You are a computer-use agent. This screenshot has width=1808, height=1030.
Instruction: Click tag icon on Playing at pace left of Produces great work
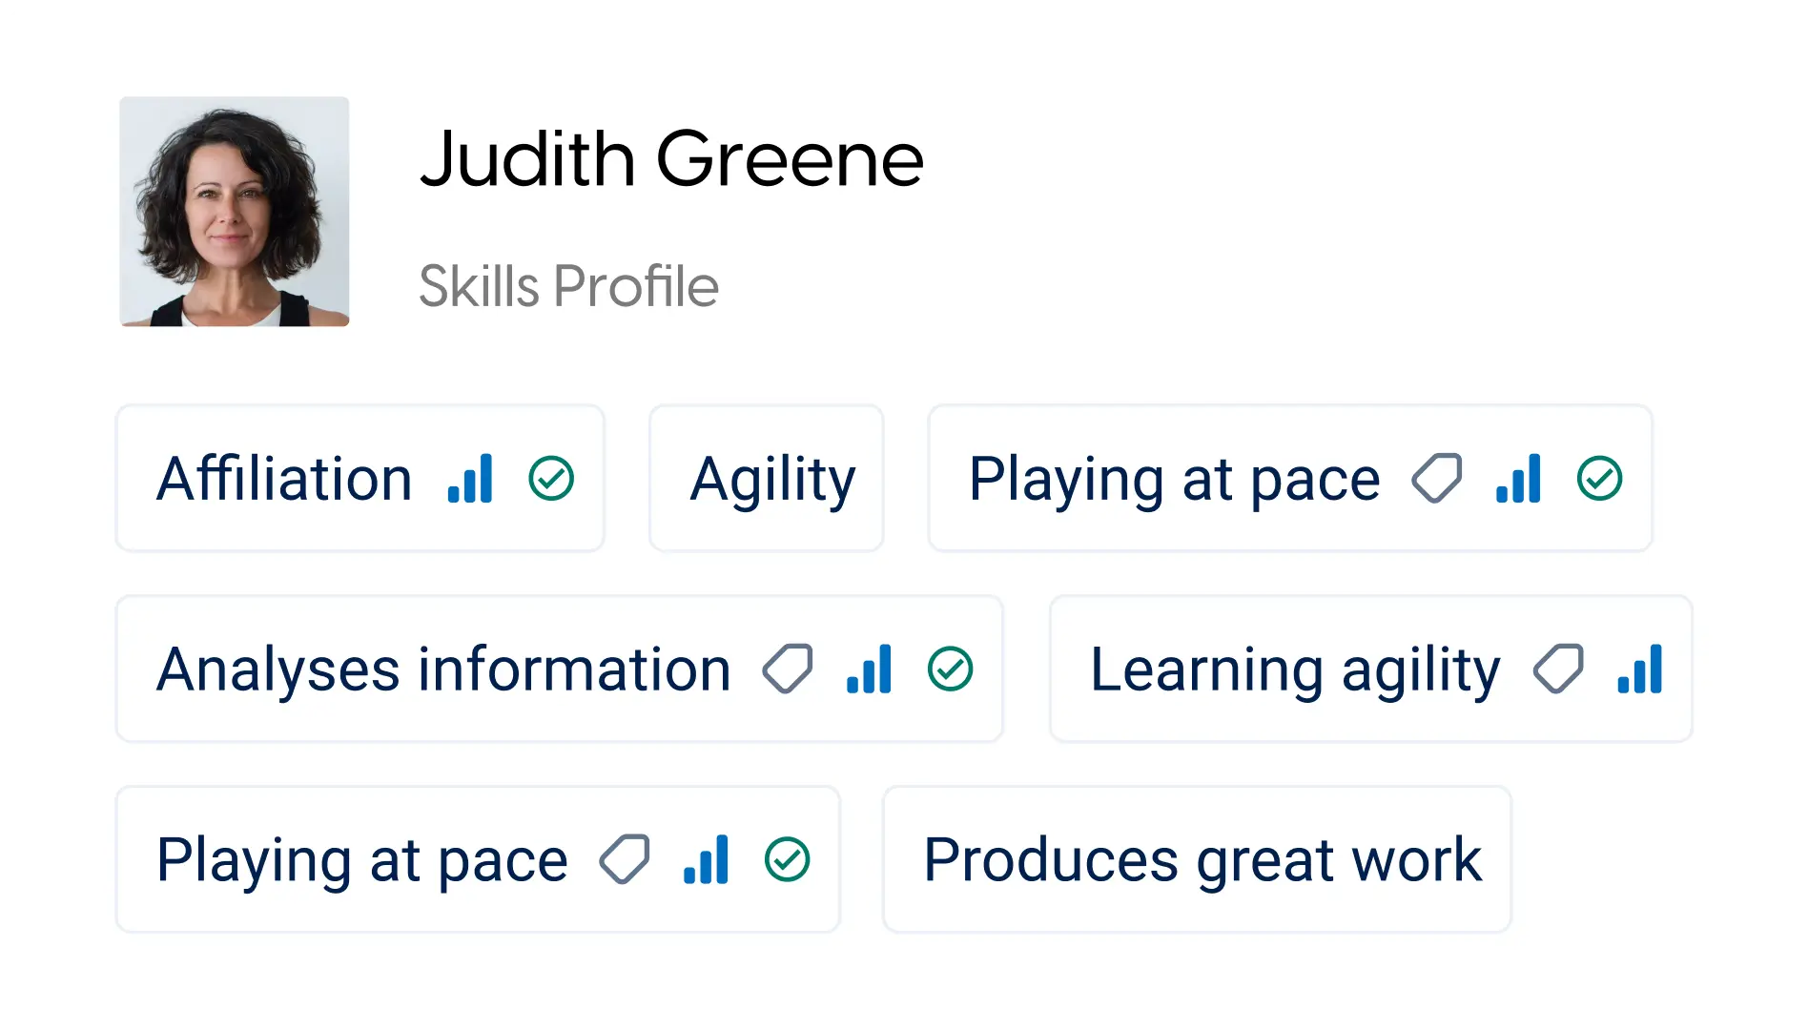(x=625, y=860)
